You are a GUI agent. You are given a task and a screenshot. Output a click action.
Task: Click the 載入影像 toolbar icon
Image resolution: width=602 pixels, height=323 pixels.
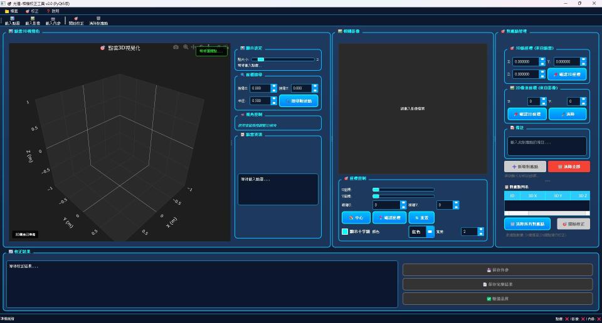(32, 19)
